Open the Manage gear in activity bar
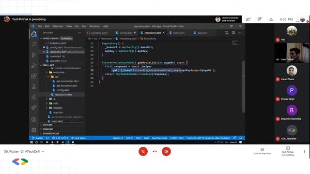 tap(34, 130)
